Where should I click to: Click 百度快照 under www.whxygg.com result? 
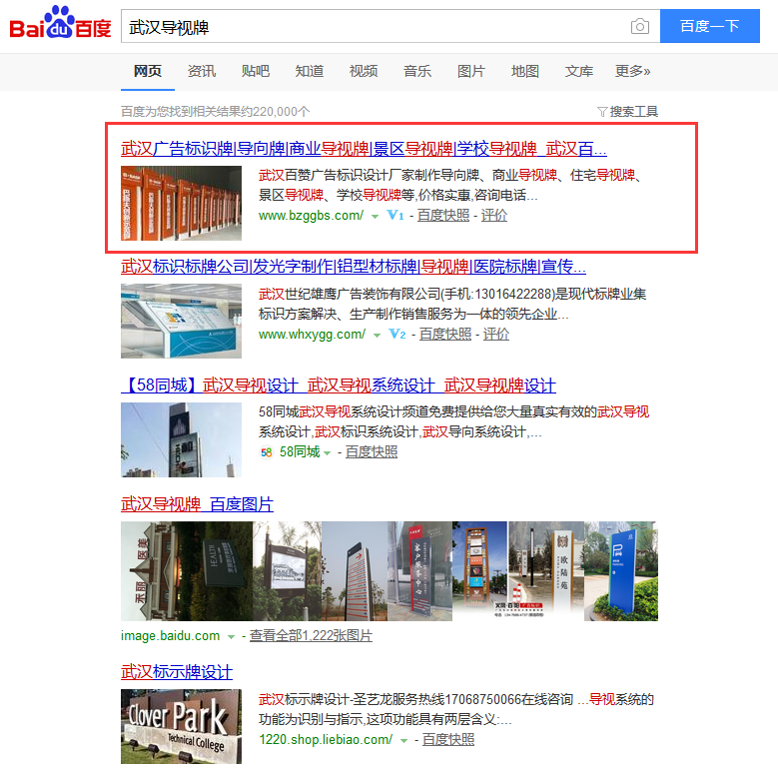[x=445, y=335]
